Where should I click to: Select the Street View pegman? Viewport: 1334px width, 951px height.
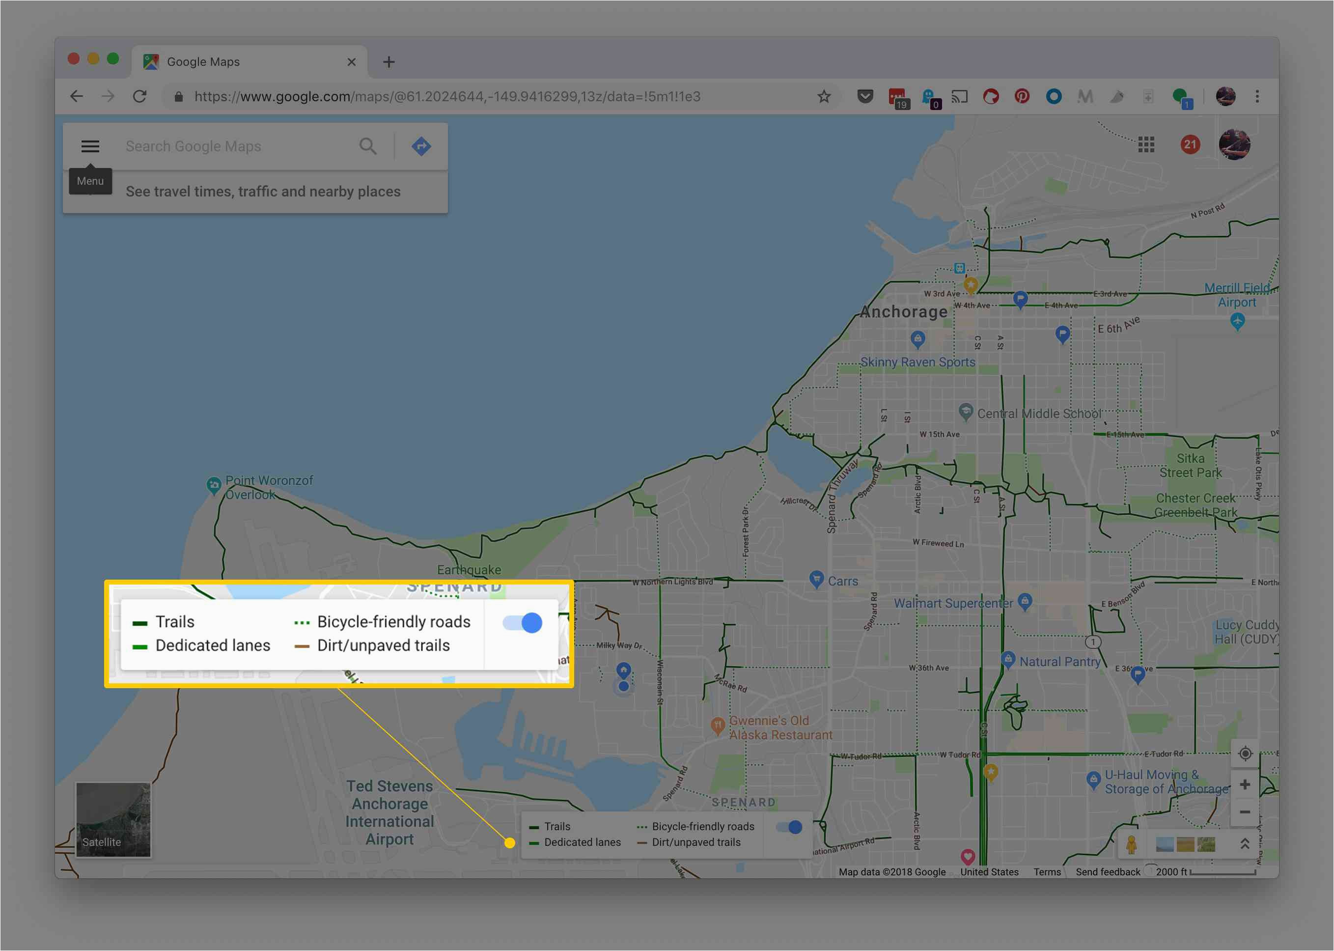tap(1131, 845)
